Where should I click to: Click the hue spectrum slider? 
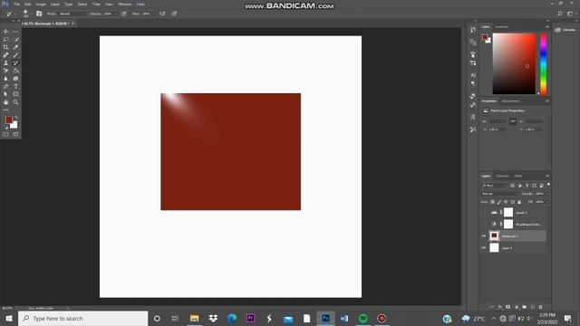(x=544, y=64)
